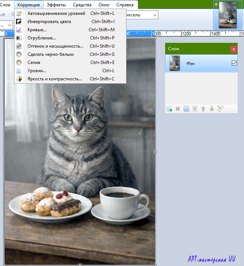
Task: Close the Слои panel
Action: 234,49
